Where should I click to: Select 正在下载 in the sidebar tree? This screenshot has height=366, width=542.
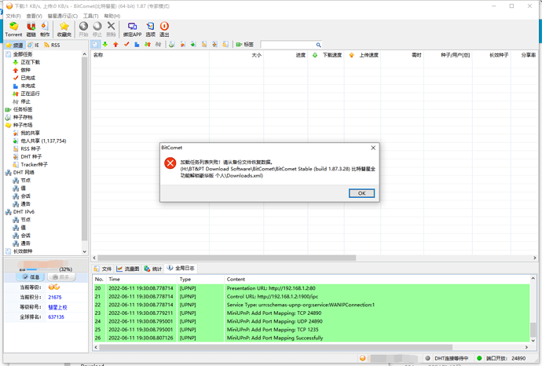pos(30,62)
